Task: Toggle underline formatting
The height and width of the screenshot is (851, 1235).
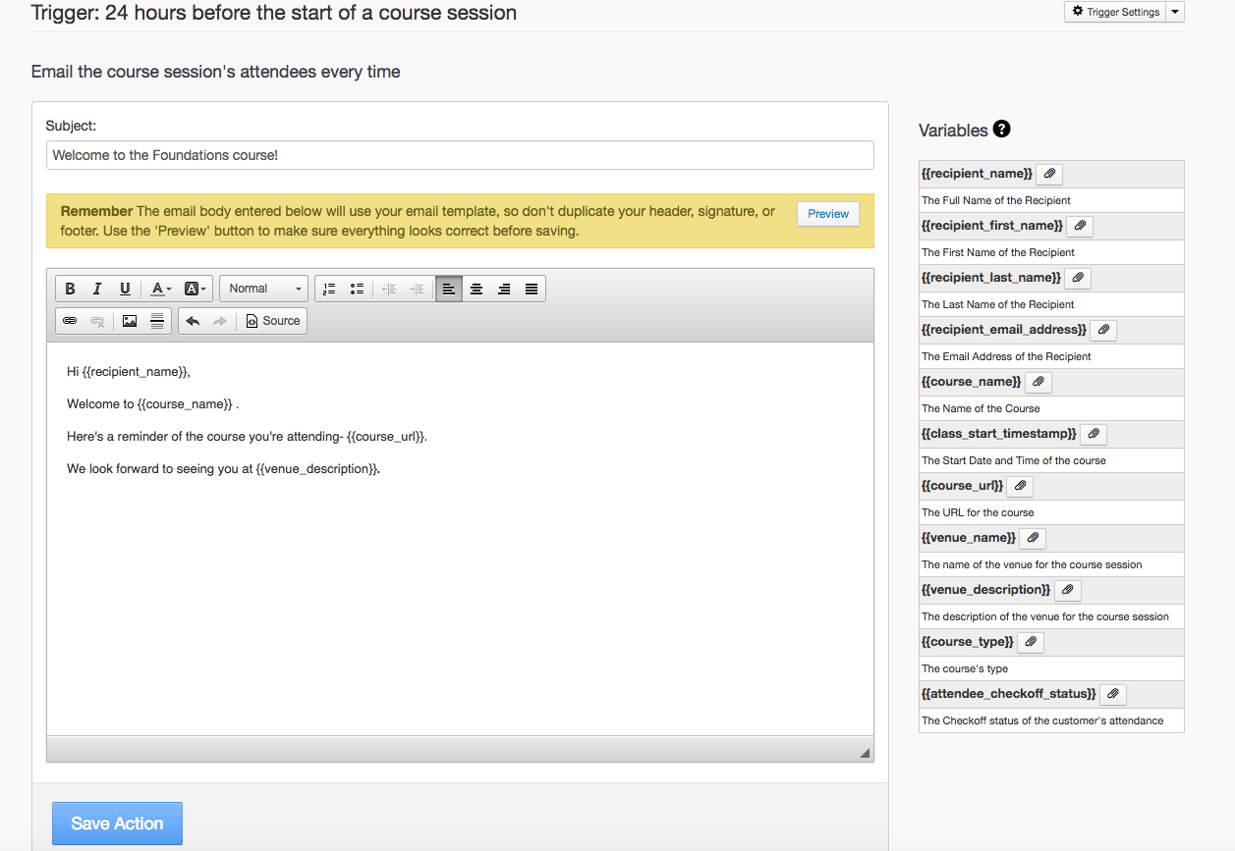Action: 125,289
